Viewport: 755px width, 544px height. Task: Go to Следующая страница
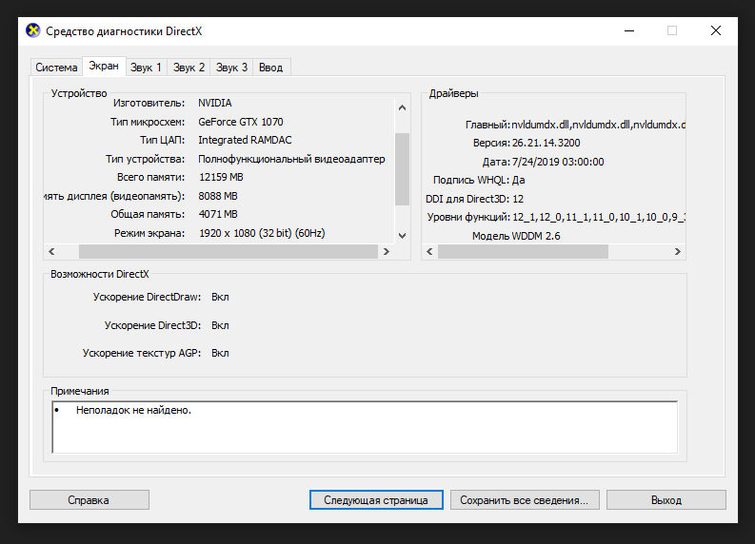[x=376, y=499]
